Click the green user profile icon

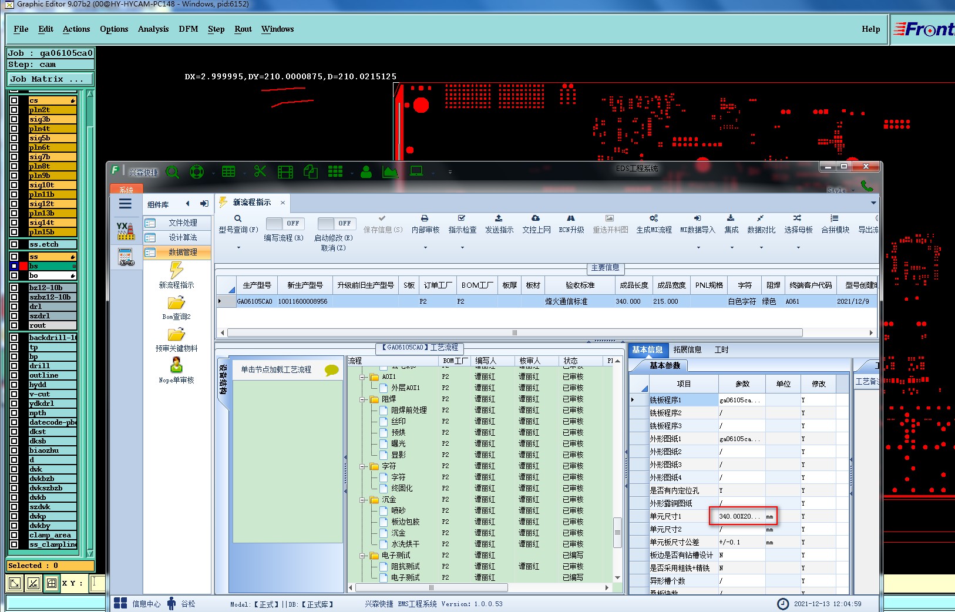pos(366,172)
